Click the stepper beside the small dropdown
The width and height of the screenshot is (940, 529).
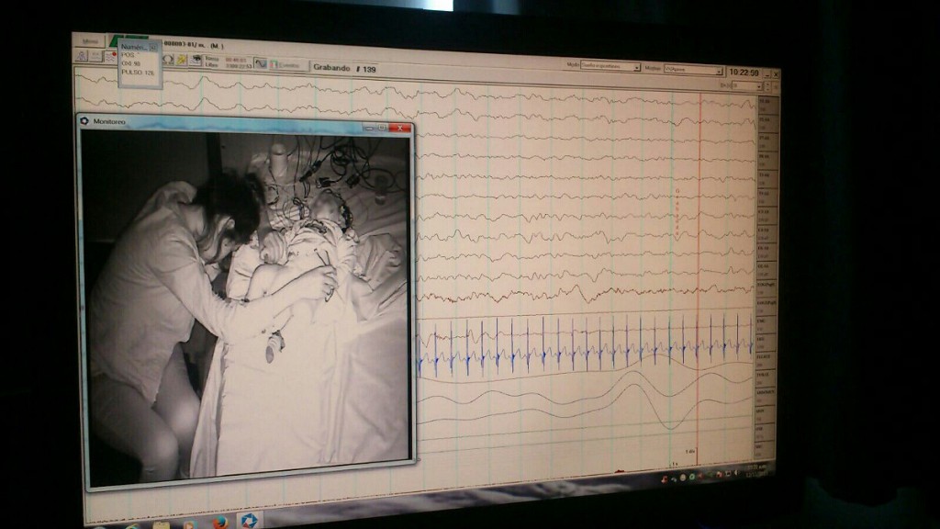(x=768, y=87)
